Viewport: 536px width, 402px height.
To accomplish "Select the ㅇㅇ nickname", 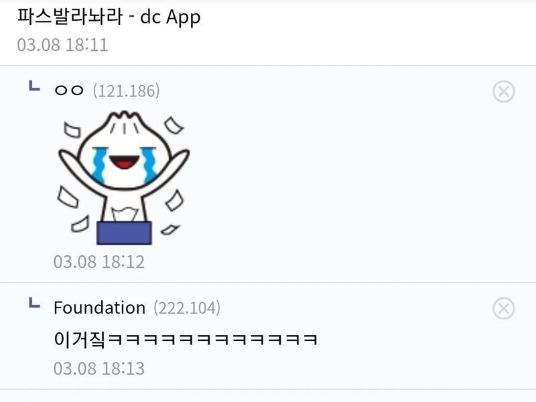I will pos(69,90).
